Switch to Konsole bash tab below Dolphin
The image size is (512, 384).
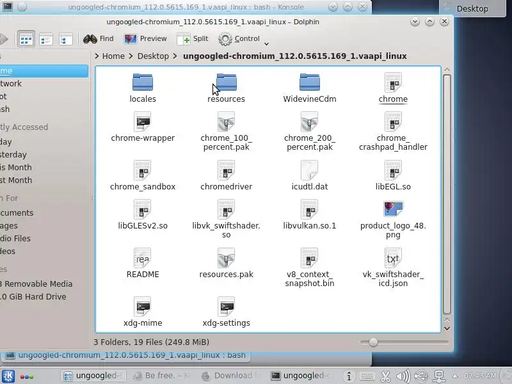coord(125,355)
